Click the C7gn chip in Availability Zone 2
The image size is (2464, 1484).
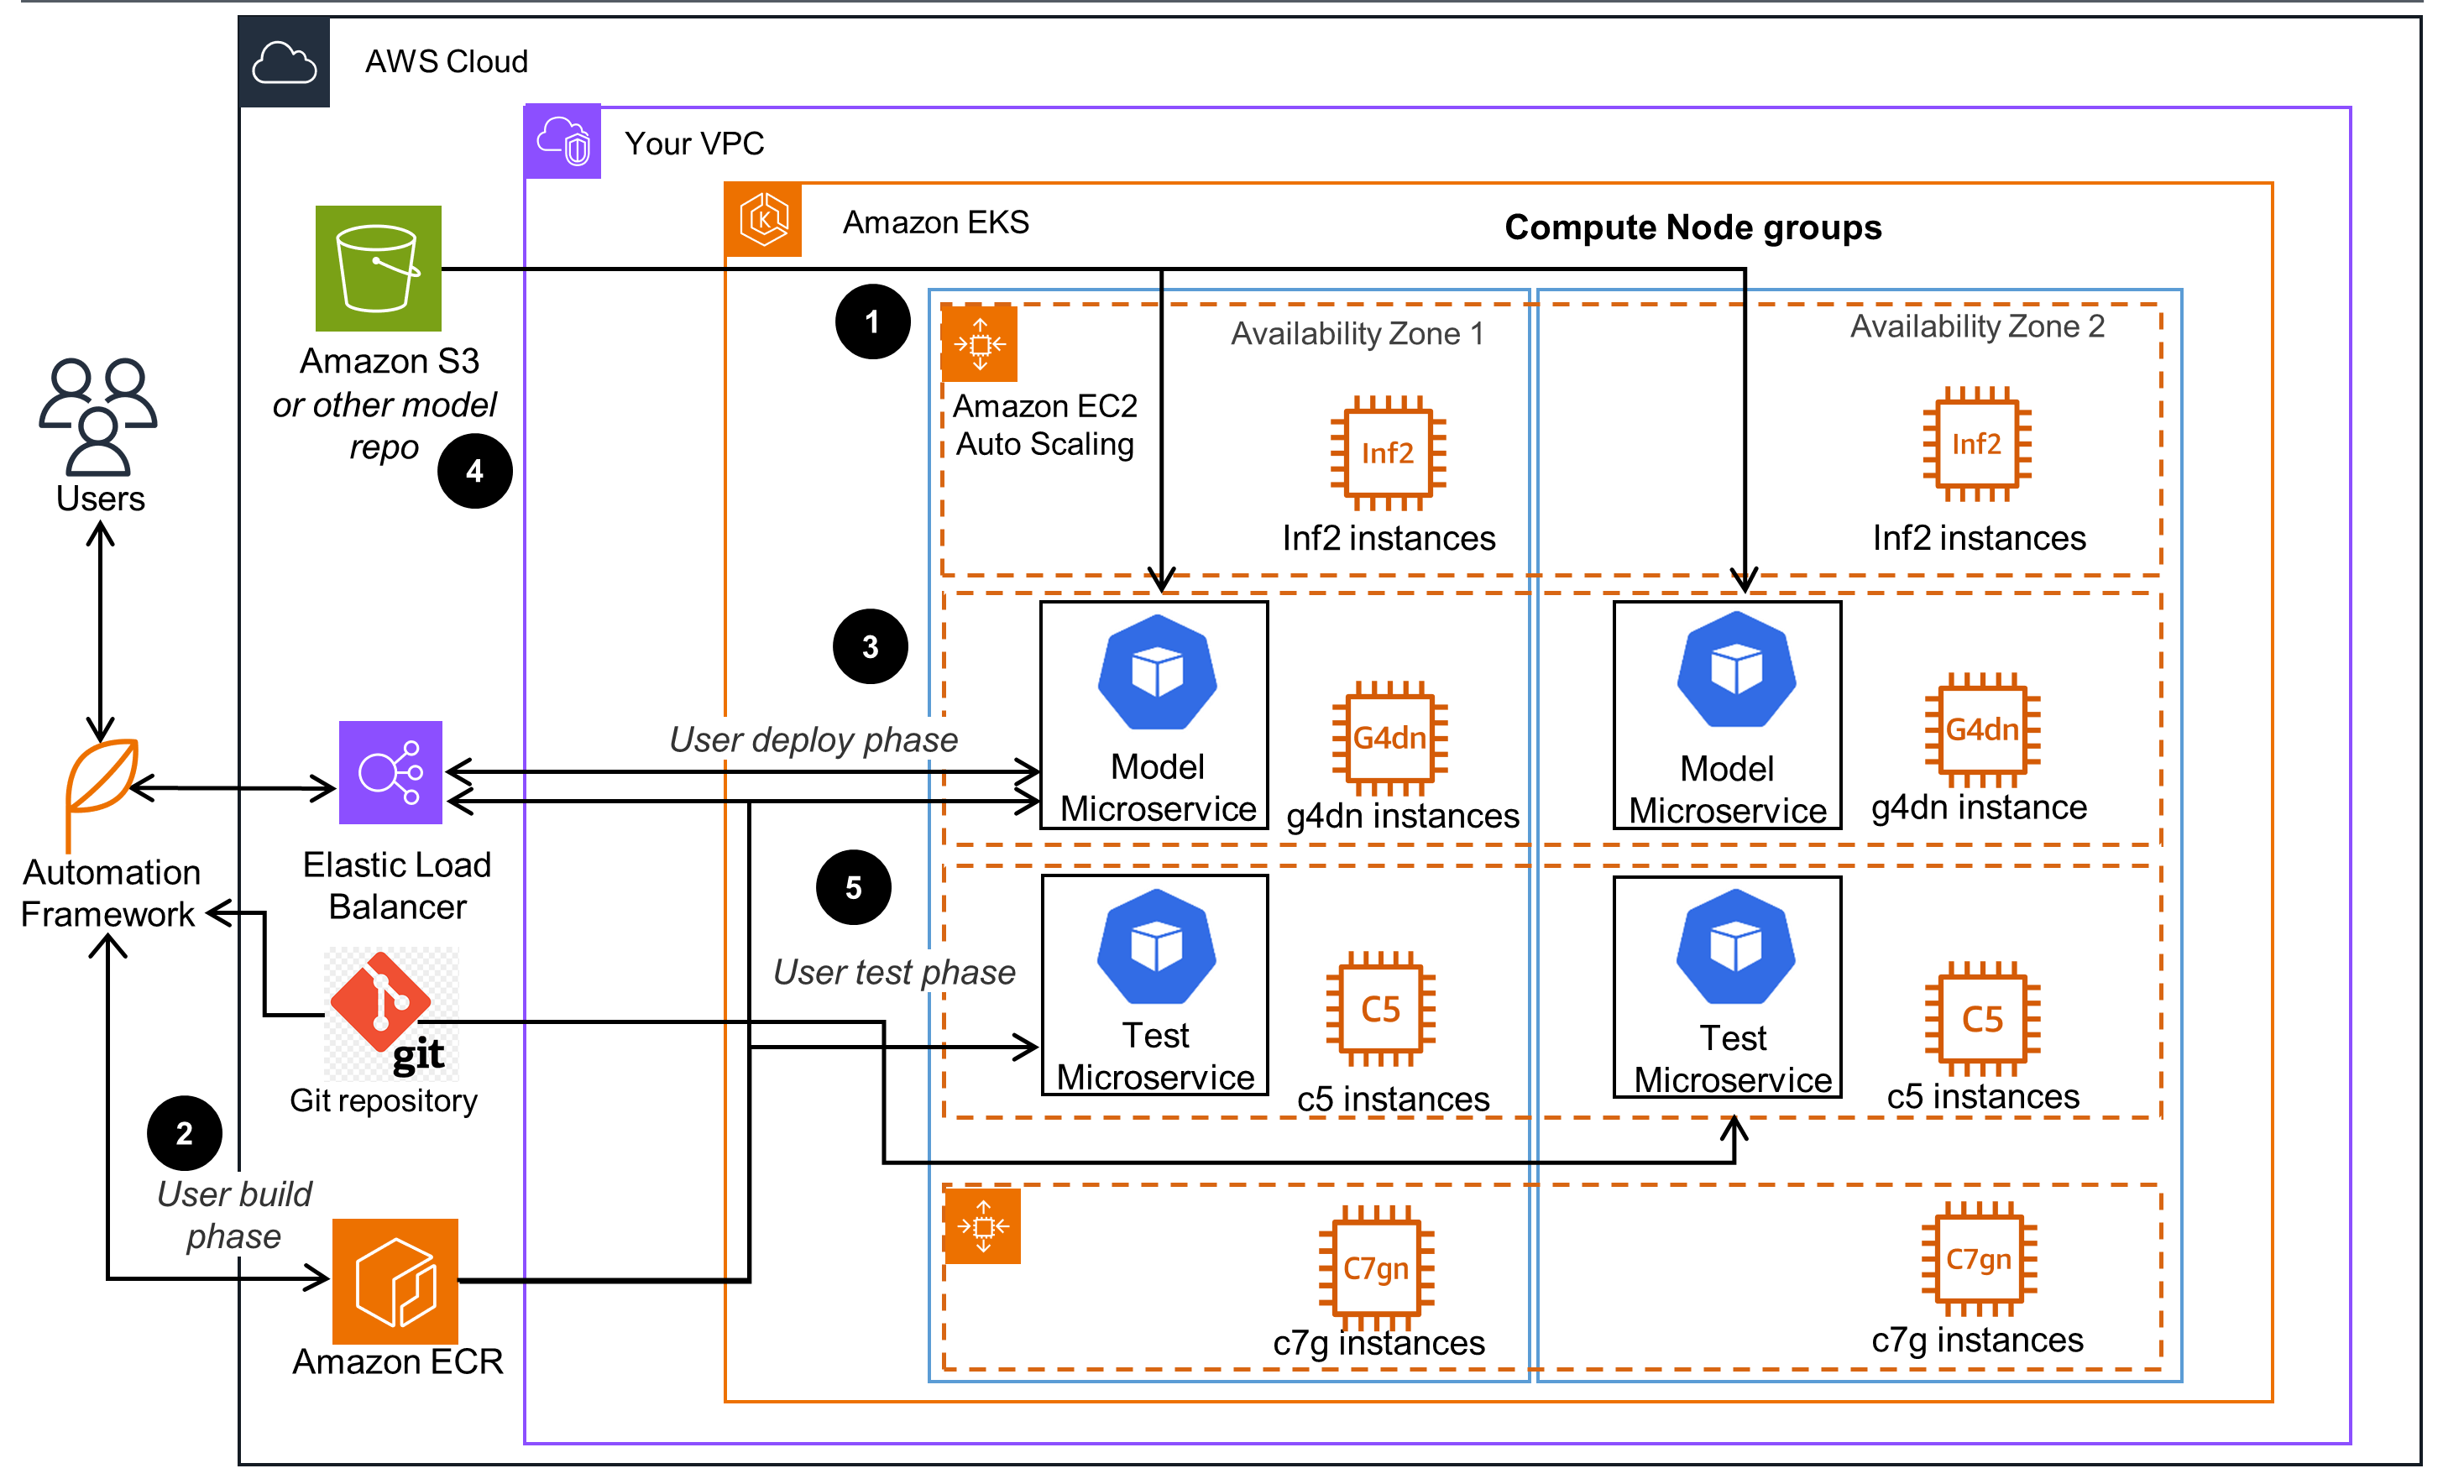tap(1980, 1259)
